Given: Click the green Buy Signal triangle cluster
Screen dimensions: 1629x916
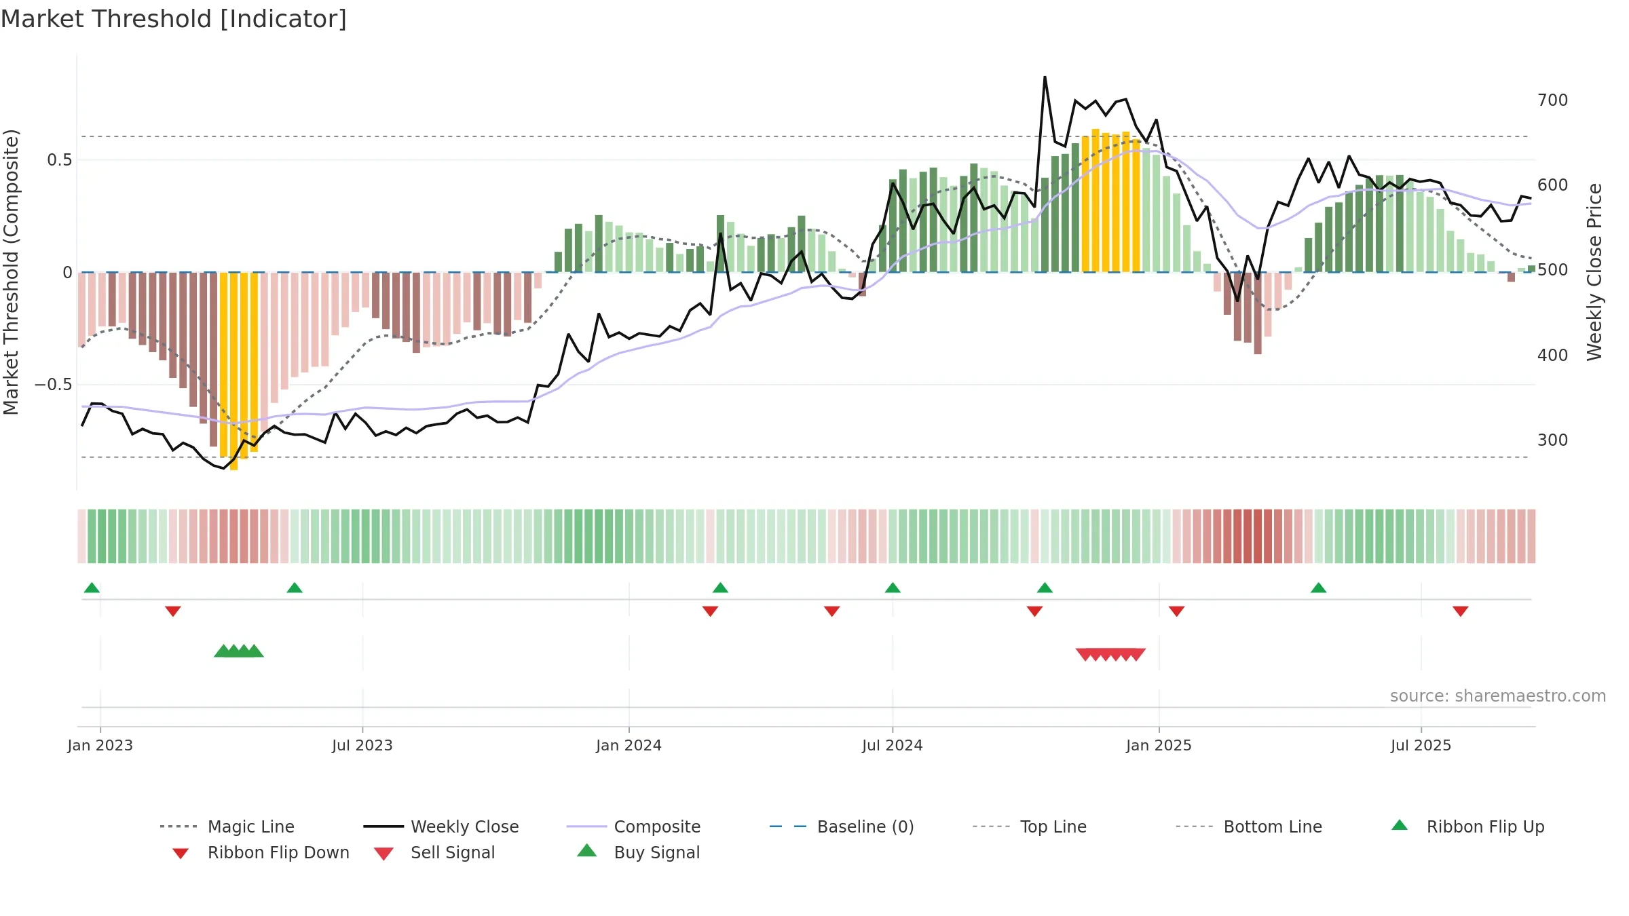Looking at the screenshot, I should 239,651.
